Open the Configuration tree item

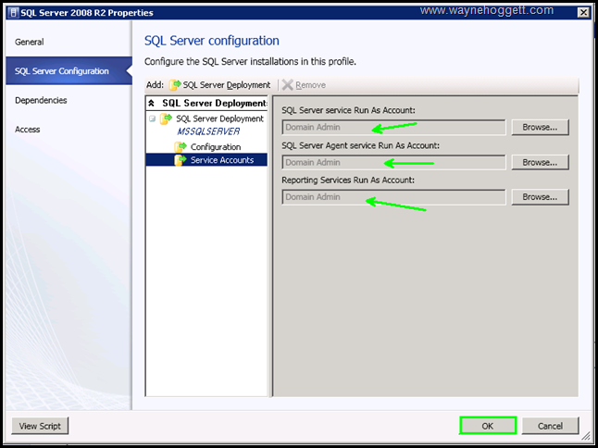point(216,147)
